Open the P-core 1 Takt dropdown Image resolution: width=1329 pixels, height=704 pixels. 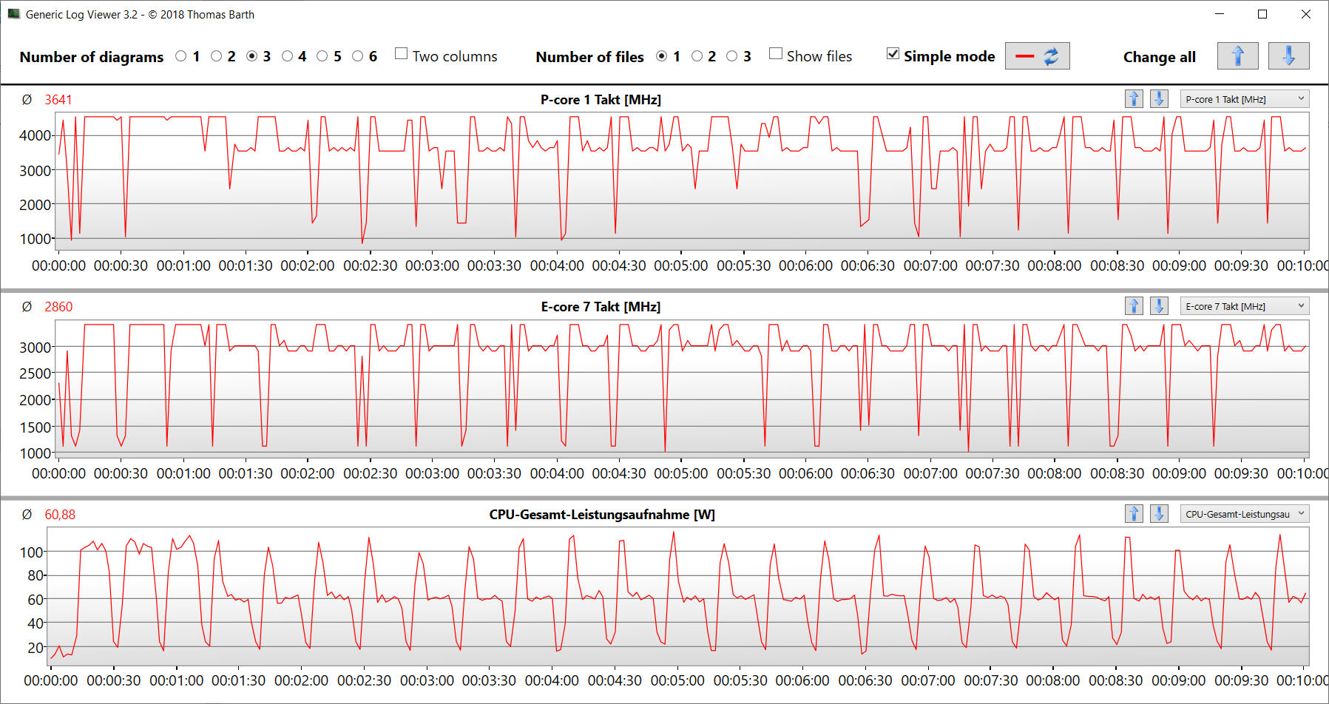(x=1245, y=99)
